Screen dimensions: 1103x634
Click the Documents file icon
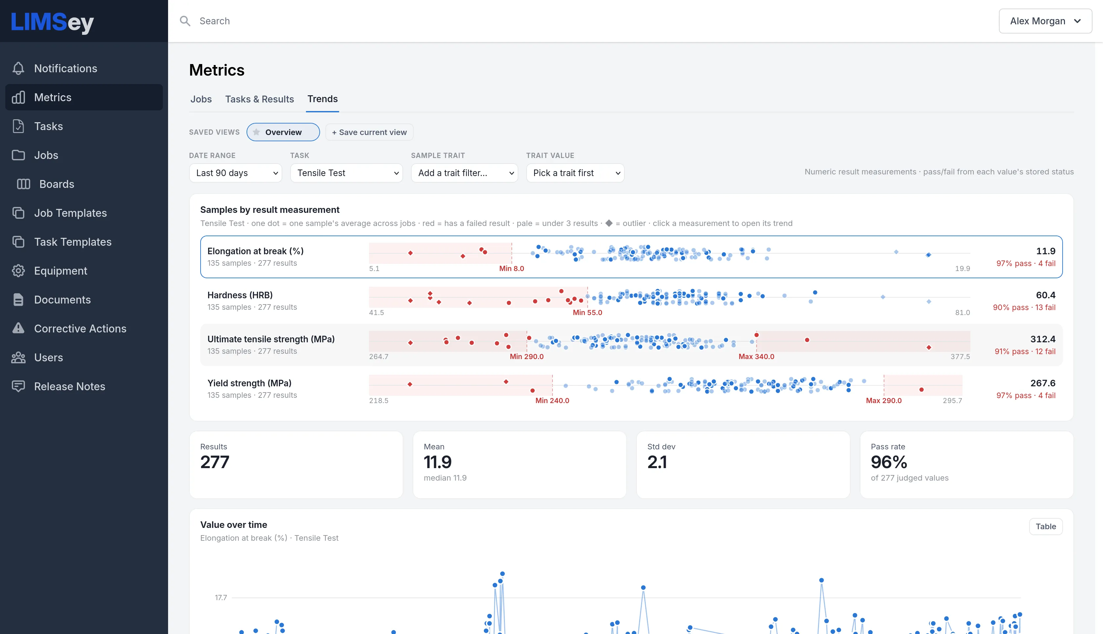coord(18,300)
